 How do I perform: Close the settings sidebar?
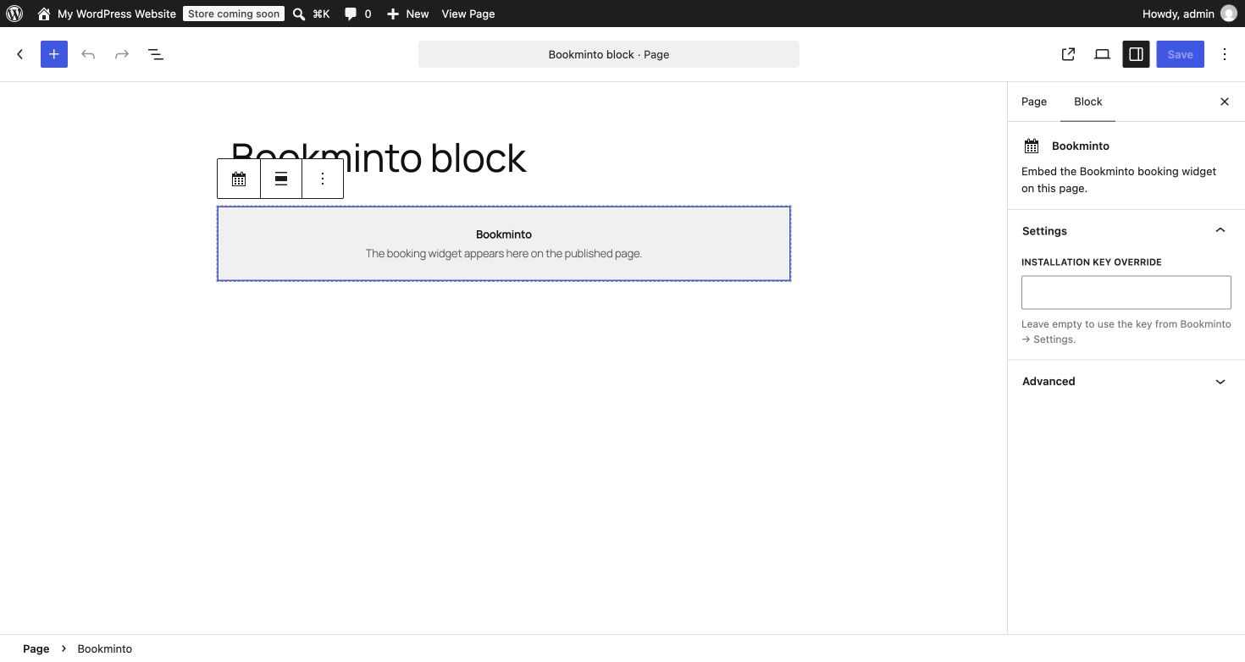(x=1224, y=102)
